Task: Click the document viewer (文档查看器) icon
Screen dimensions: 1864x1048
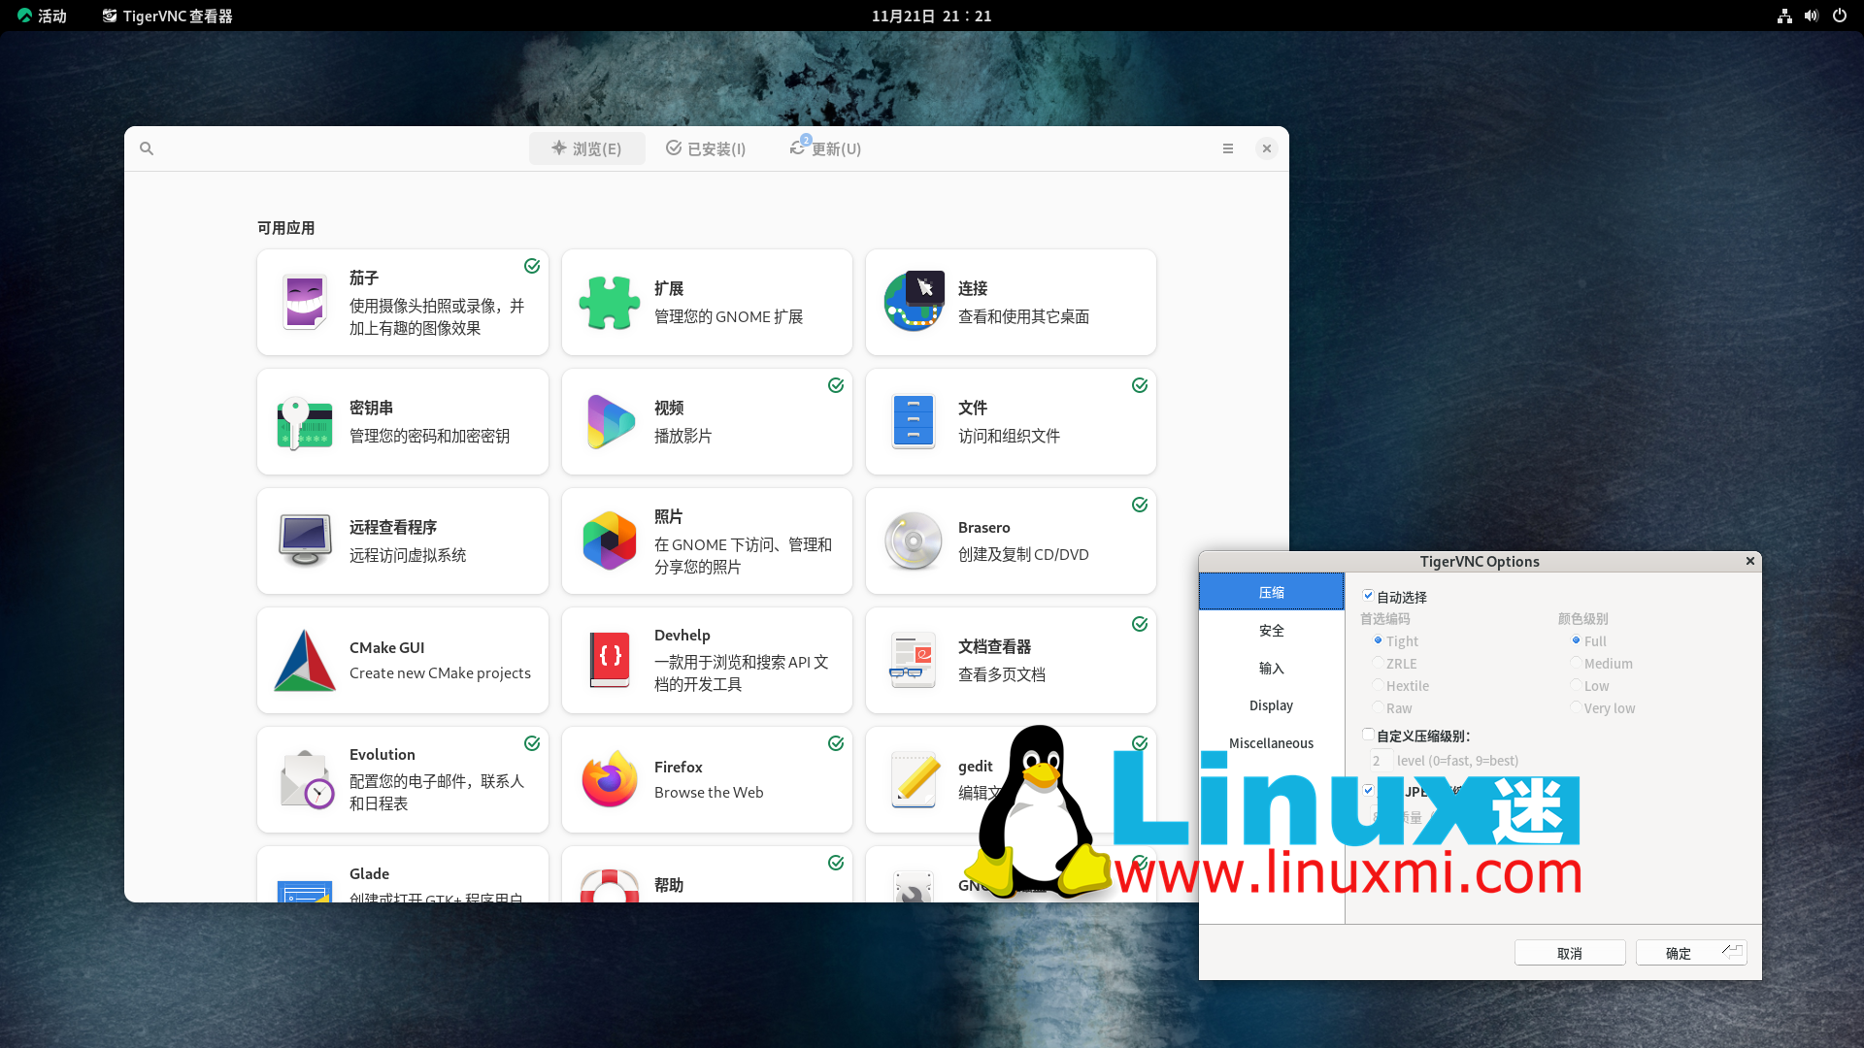Action: tap(914, 660)
